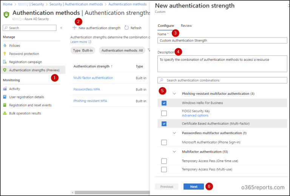Uncheck Windows Hello For Business
This screenshot has height=196, width=290.
tap(164, 103)
